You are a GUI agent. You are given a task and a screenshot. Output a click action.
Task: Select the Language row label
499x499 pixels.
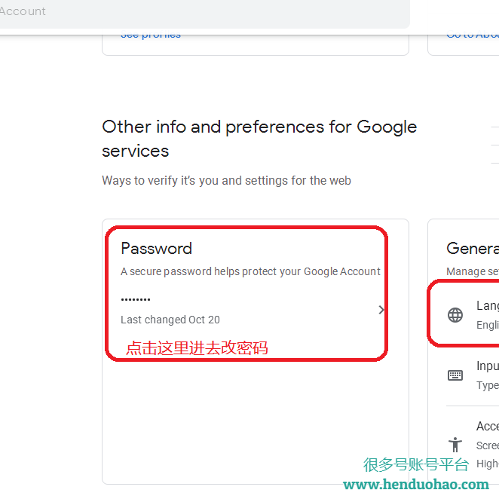click(x=488, y=306)
